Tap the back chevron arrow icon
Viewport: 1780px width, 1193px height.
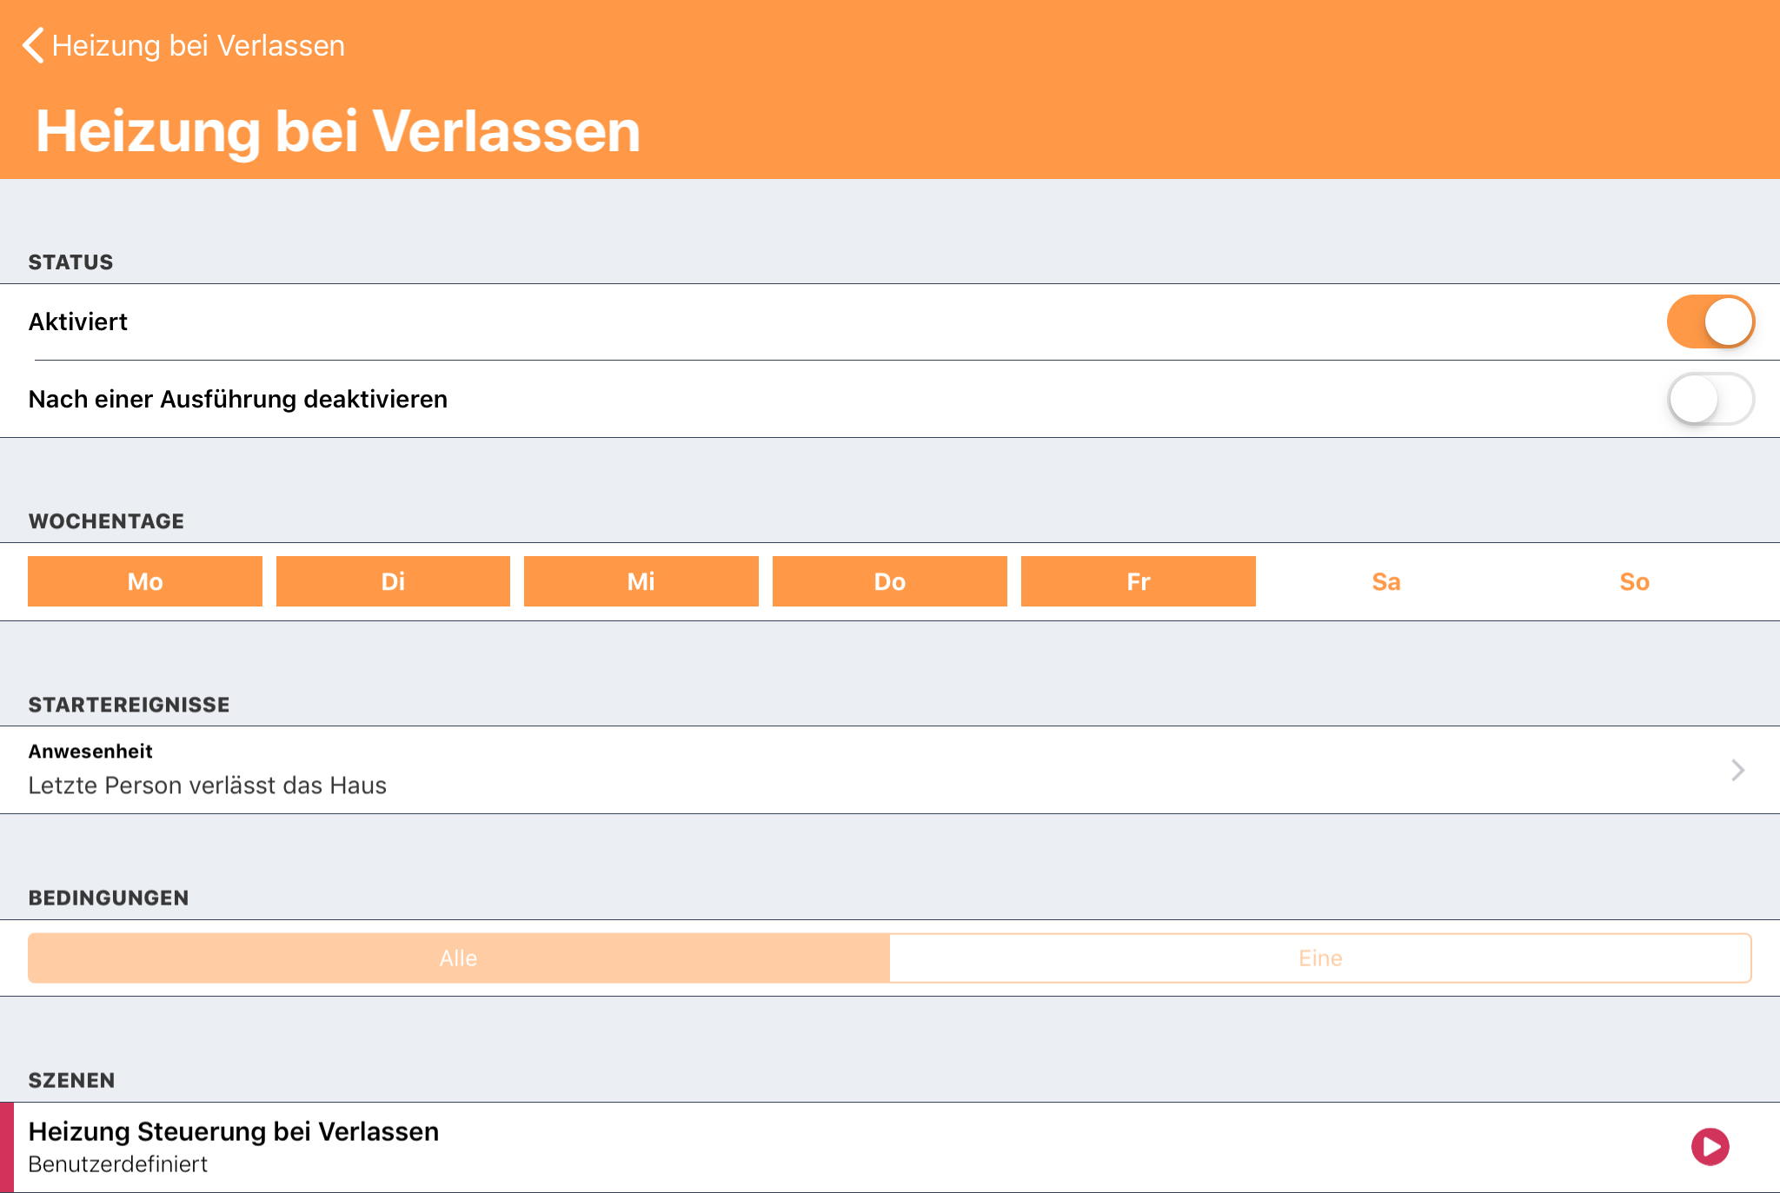click(x=33, y=45)
